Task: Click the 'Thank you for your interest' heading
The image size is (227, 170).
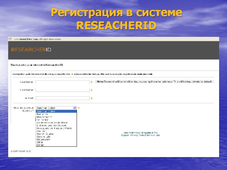Action: click(37, 65)
